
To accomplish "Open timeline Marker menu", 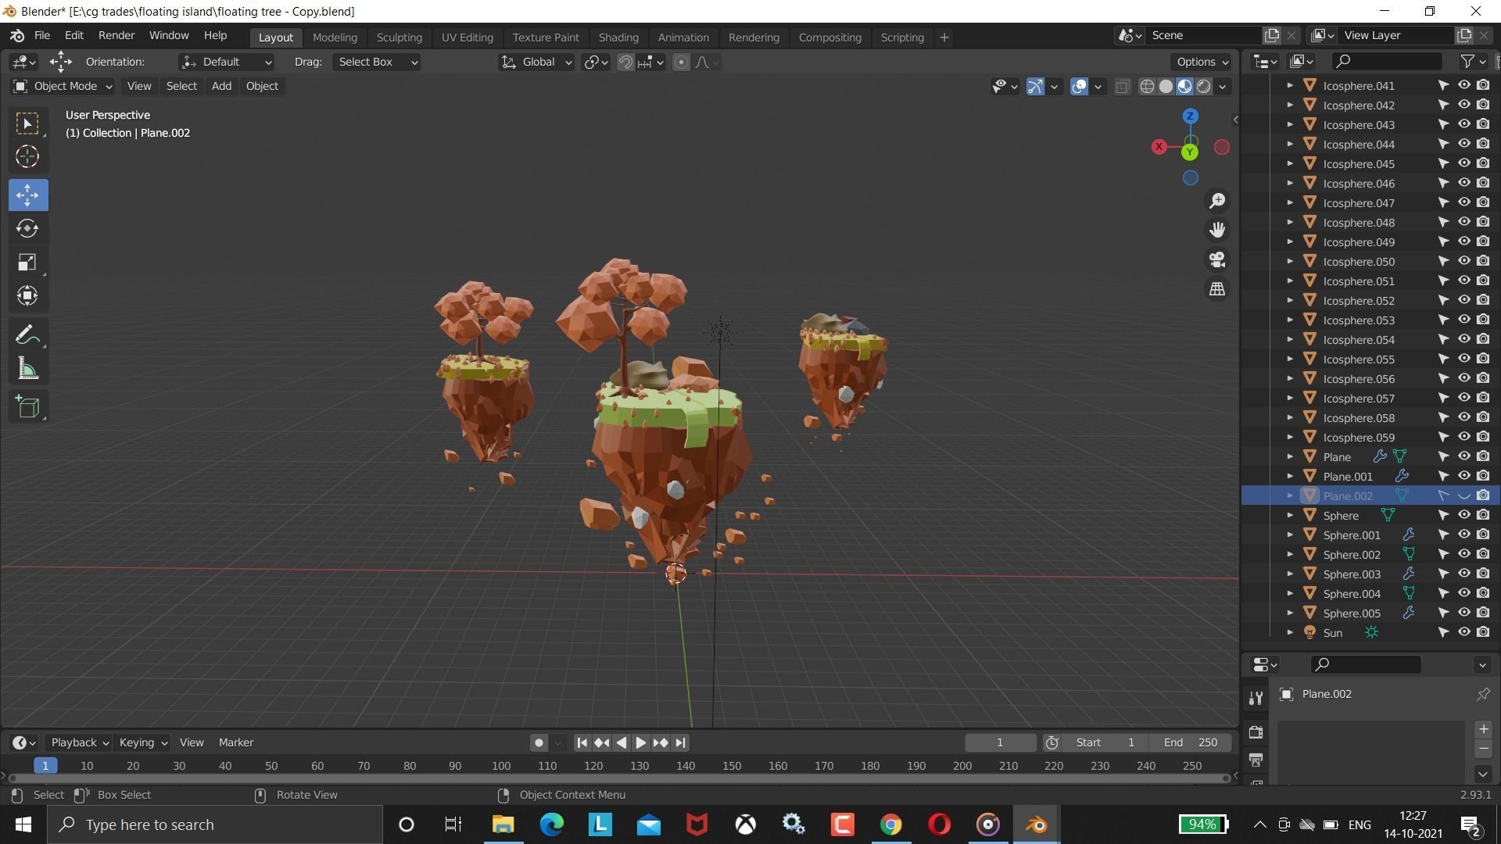I will click(x=236, y=742).
